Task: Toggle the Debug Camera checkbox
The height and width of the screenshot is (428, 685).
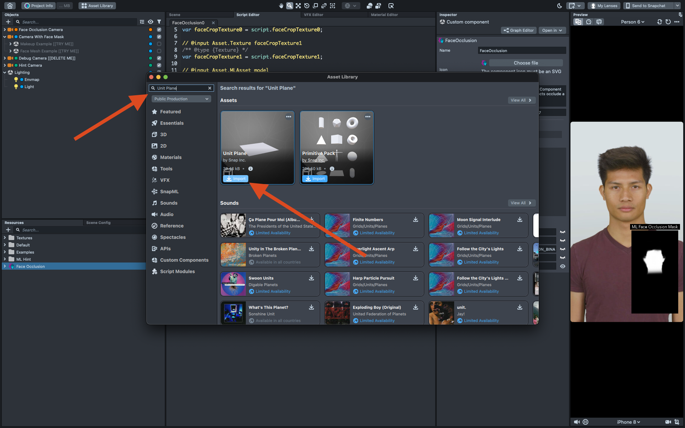Action: coord(159,58)
